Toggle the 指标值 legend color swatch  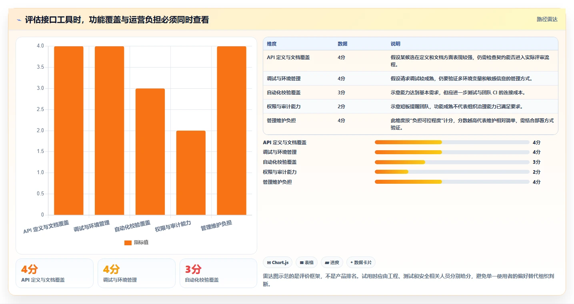[x=128, y=242]
